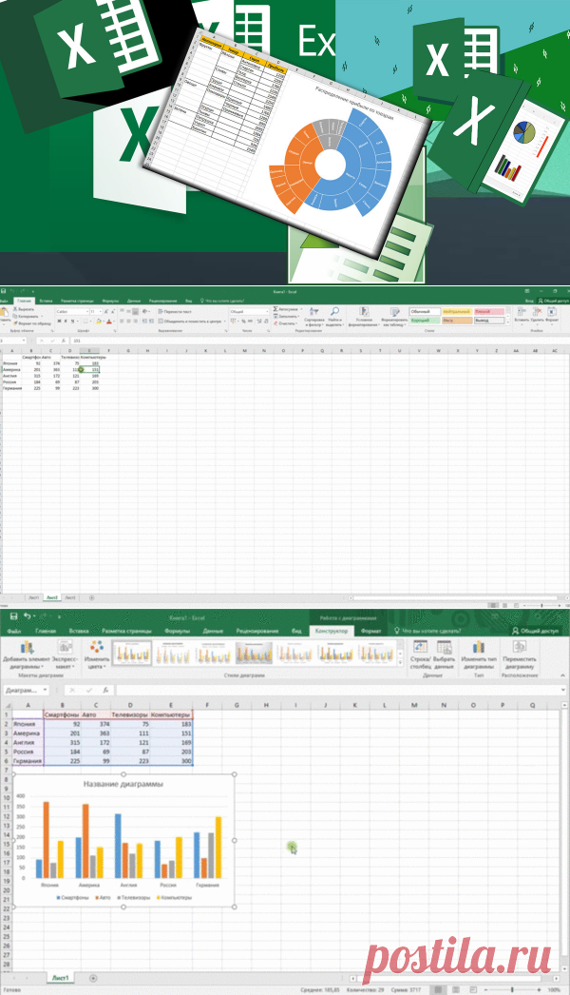Select row 10 header in lower window
This screenshot has width=570, height=995.
point(7,798)
